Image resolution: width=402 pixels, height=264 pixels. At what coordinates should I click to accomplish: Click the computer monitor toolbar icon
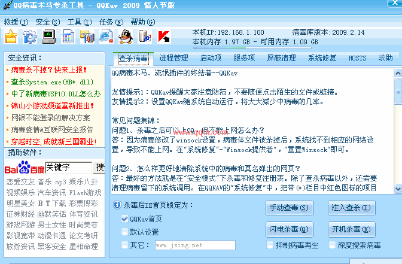pos(49,37)
